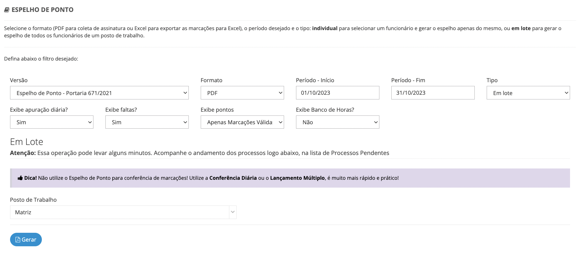Open the Formato dropdown showing PDF
This screenshot has height=256, width=582.
click(242, 93)
